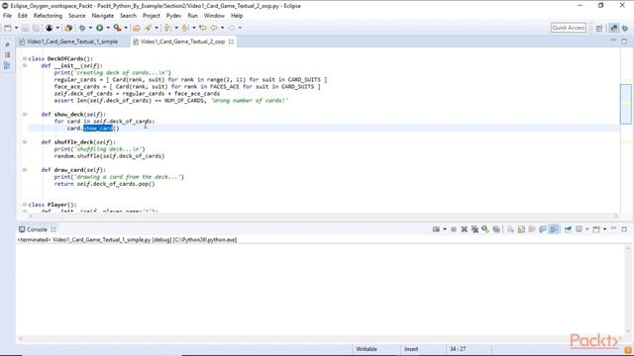Open the Source menu
Screen dimensions: 634x356
[x=77, y=16]
